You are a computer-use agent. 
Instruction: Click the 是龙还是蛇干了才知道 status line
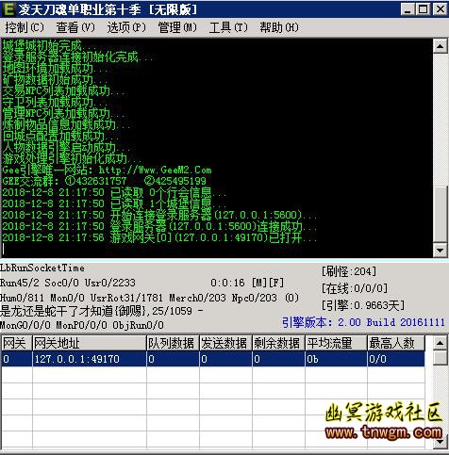click(x=102, y=311)
